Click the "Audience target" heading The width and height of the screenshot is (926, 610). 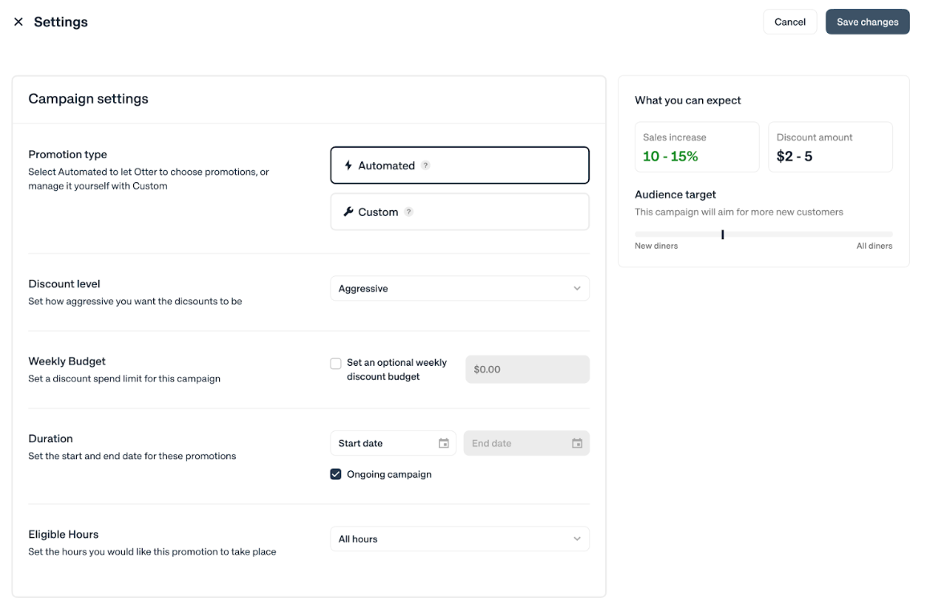[675, 195]
